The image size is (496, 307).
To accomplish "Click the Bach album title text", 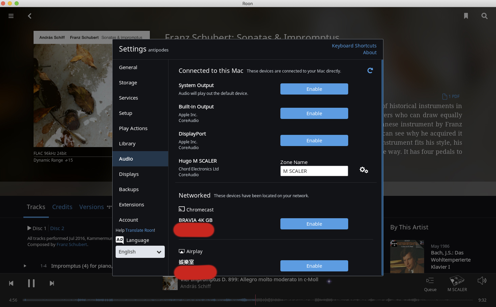I will 451,260.
